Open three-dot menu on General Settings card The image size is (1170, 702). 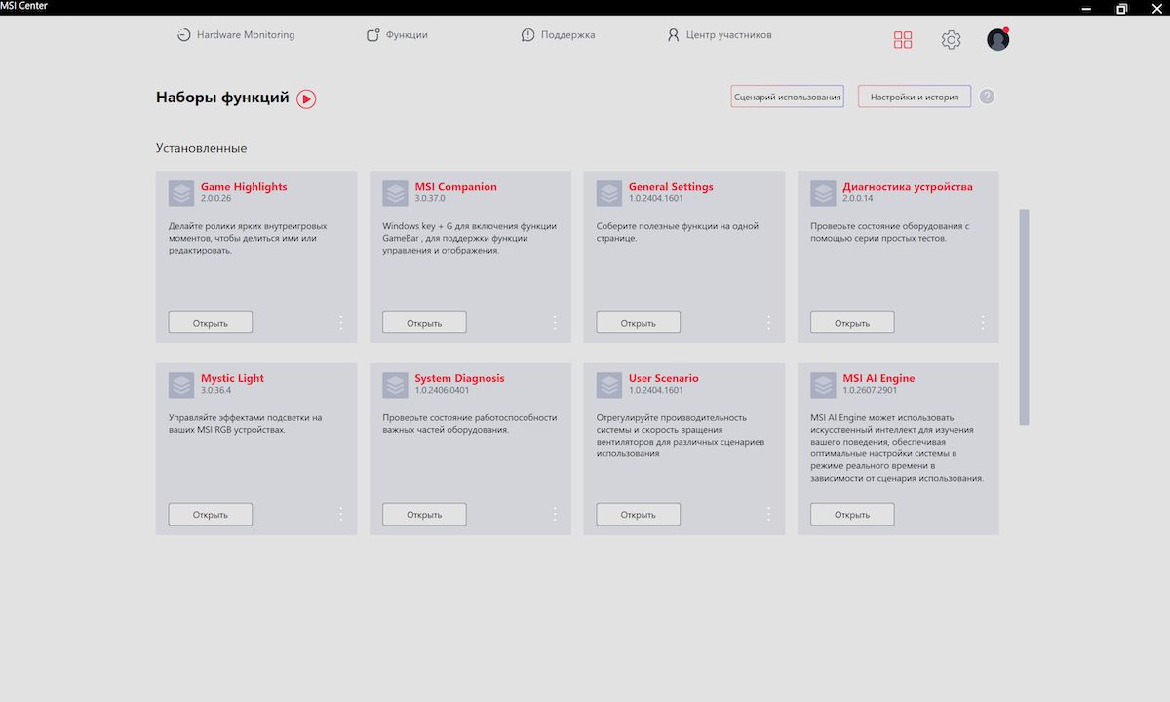click(768, 322)
